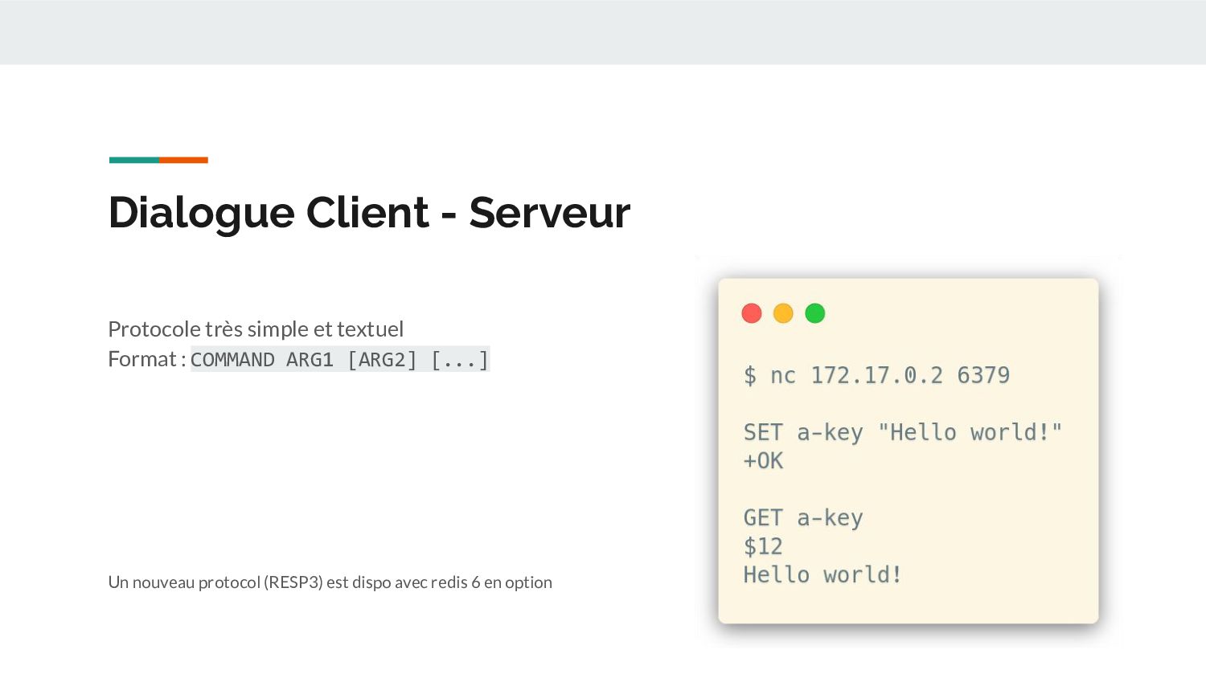The image size is (1206, 678).
Task: Click the $12 length reply line
Action: click(763, 547)
